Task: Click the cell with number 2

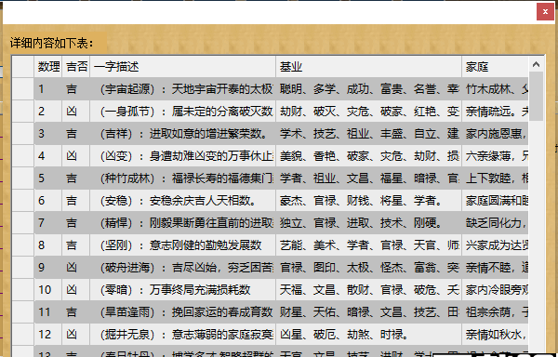Action: (x=48, y=112)
